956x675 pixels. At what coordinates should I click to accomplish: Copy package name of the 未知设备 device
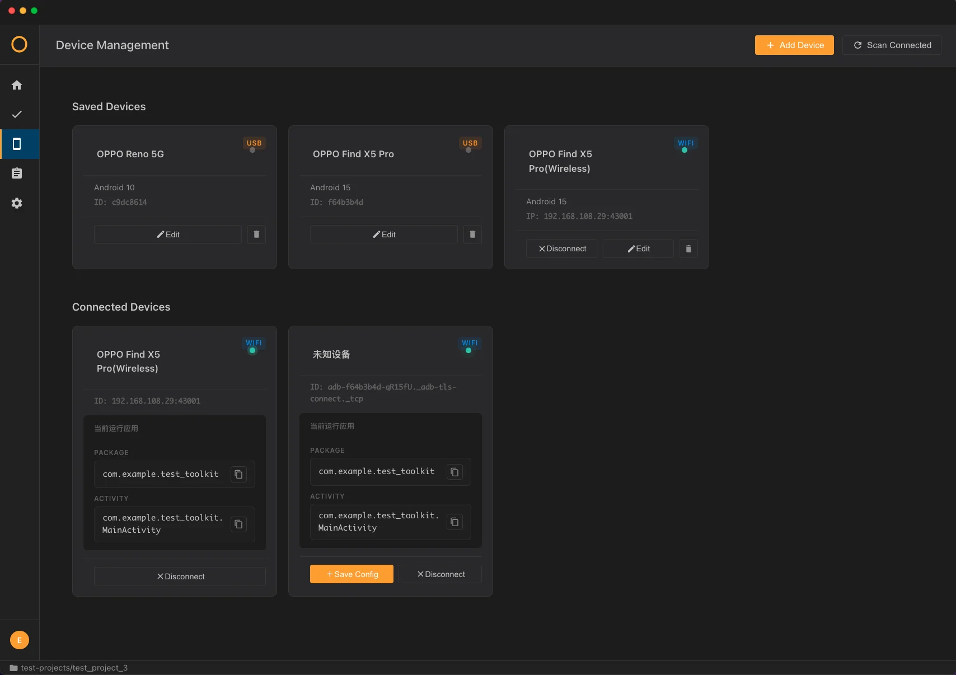tap(454, 472)
